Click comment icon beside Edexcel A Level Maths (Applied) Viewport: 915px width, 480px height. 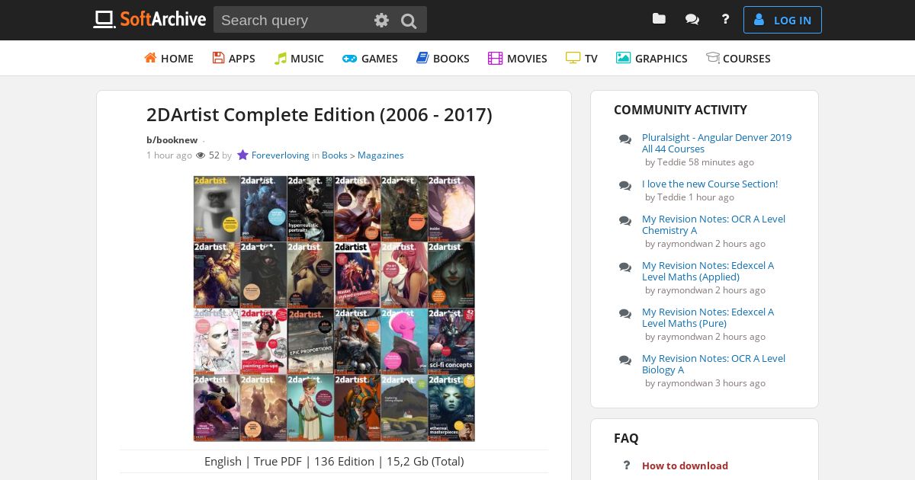[625, 267]
